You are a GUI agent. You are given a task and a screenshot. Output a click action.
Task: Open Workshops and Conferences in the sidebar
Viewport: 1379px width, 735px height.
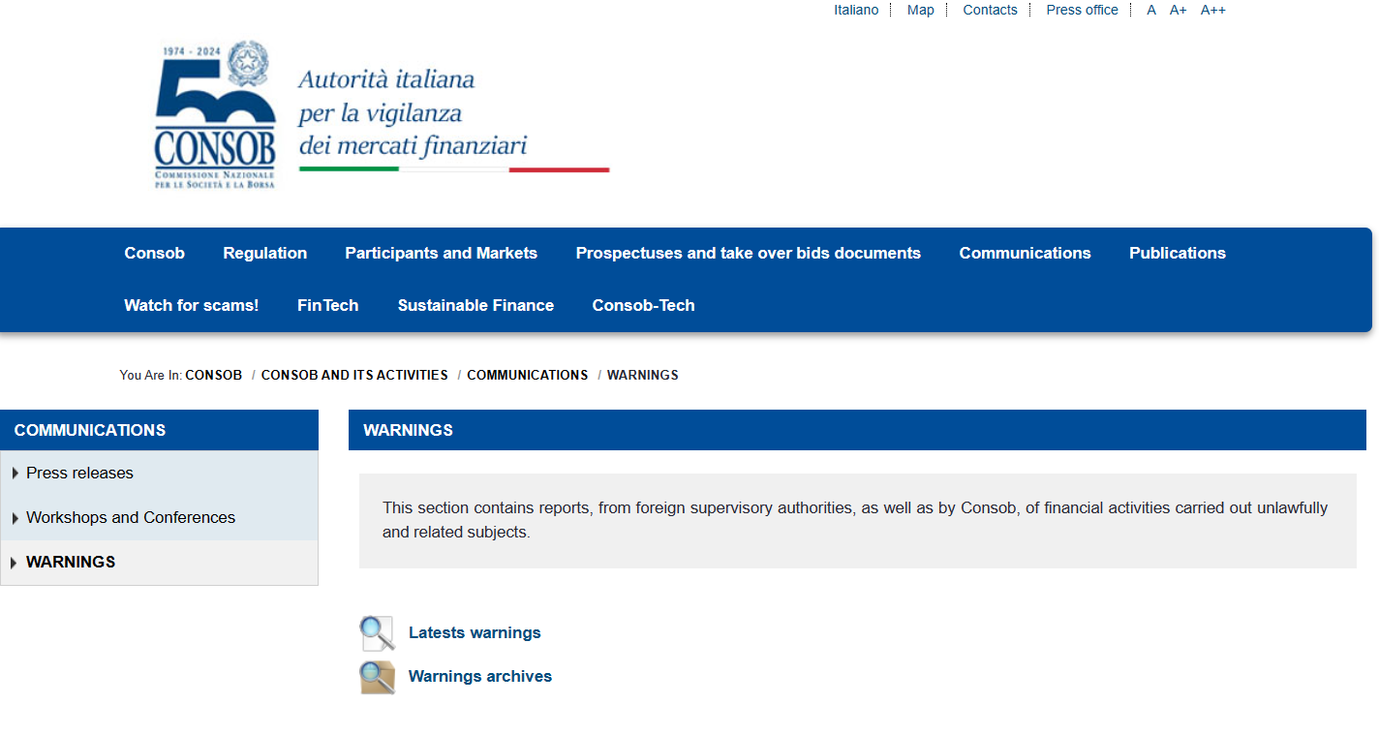tap(131, 518)
